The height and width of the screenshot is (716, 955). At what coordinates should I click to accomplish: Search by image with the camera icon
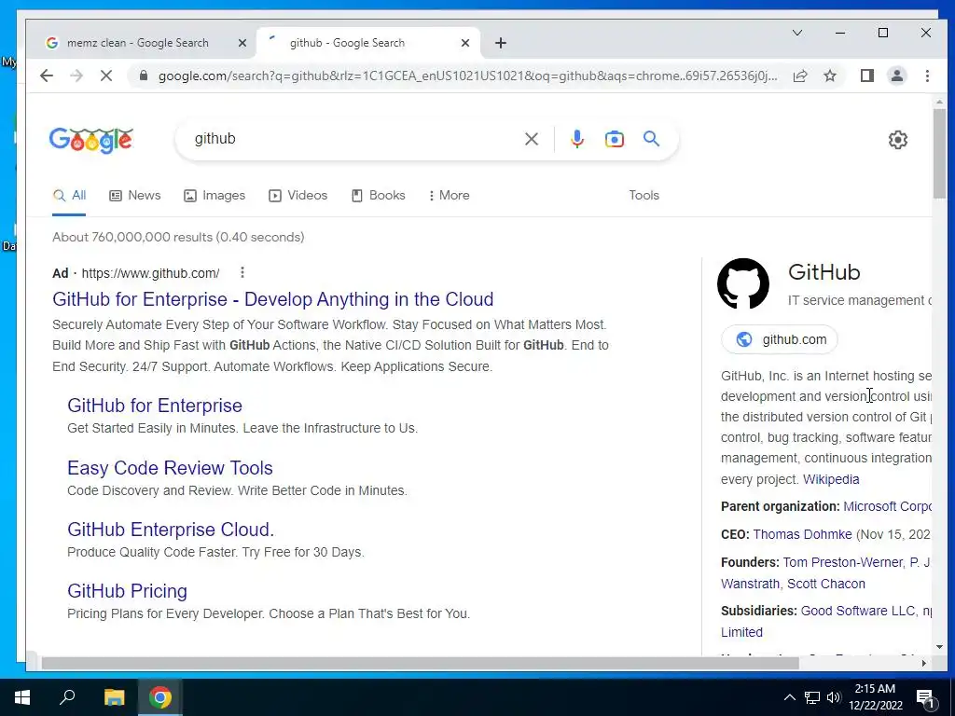point(615,139)
